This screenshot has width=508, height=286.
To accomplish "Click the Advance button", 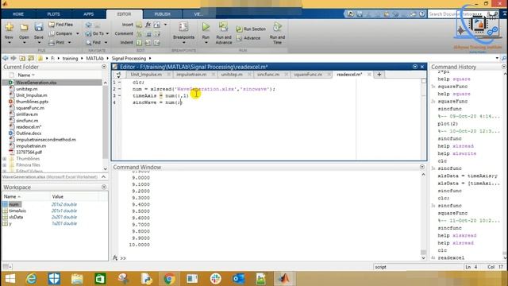I will (248, 38).
